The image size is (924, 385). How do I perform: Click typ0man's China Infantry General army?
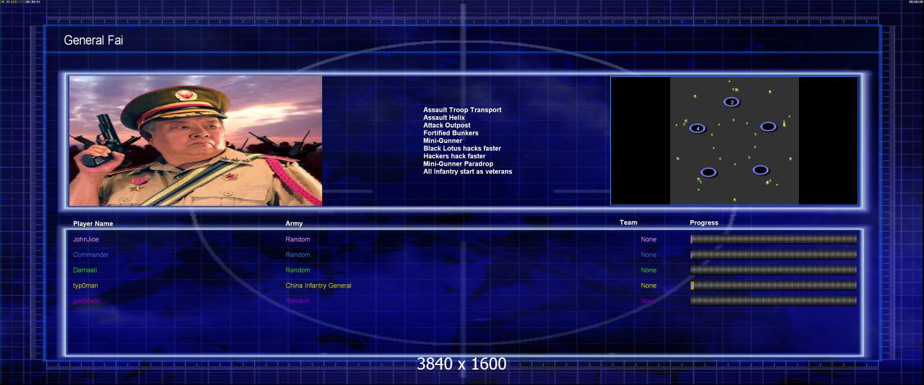coord(318,286)
